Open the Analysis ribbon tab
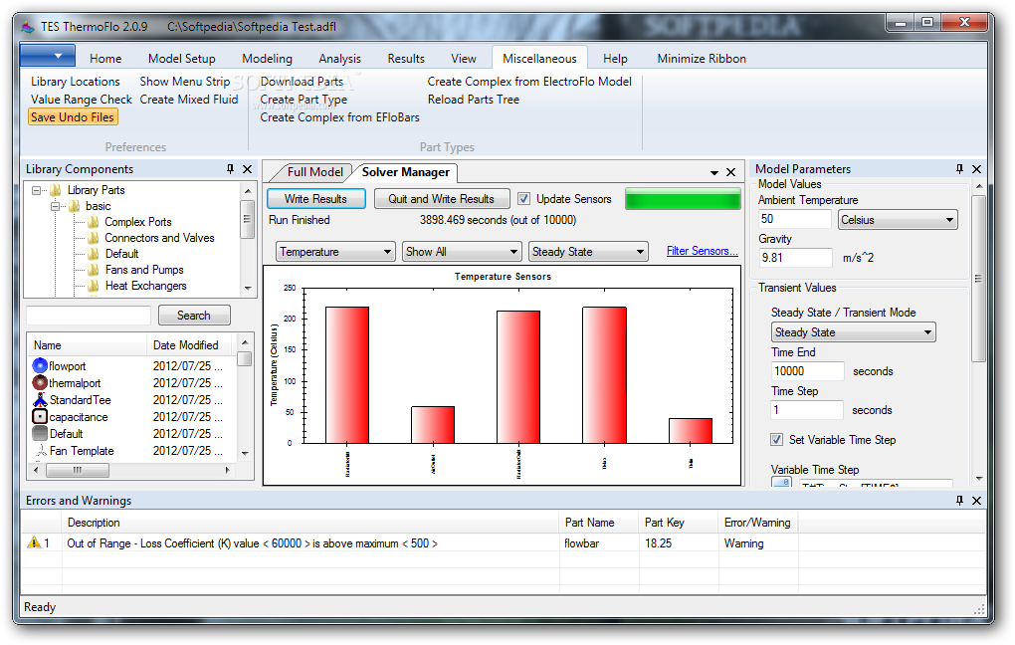Viewport: 1015px width, 645px height. pyautogui.click(x=340, y=59)
